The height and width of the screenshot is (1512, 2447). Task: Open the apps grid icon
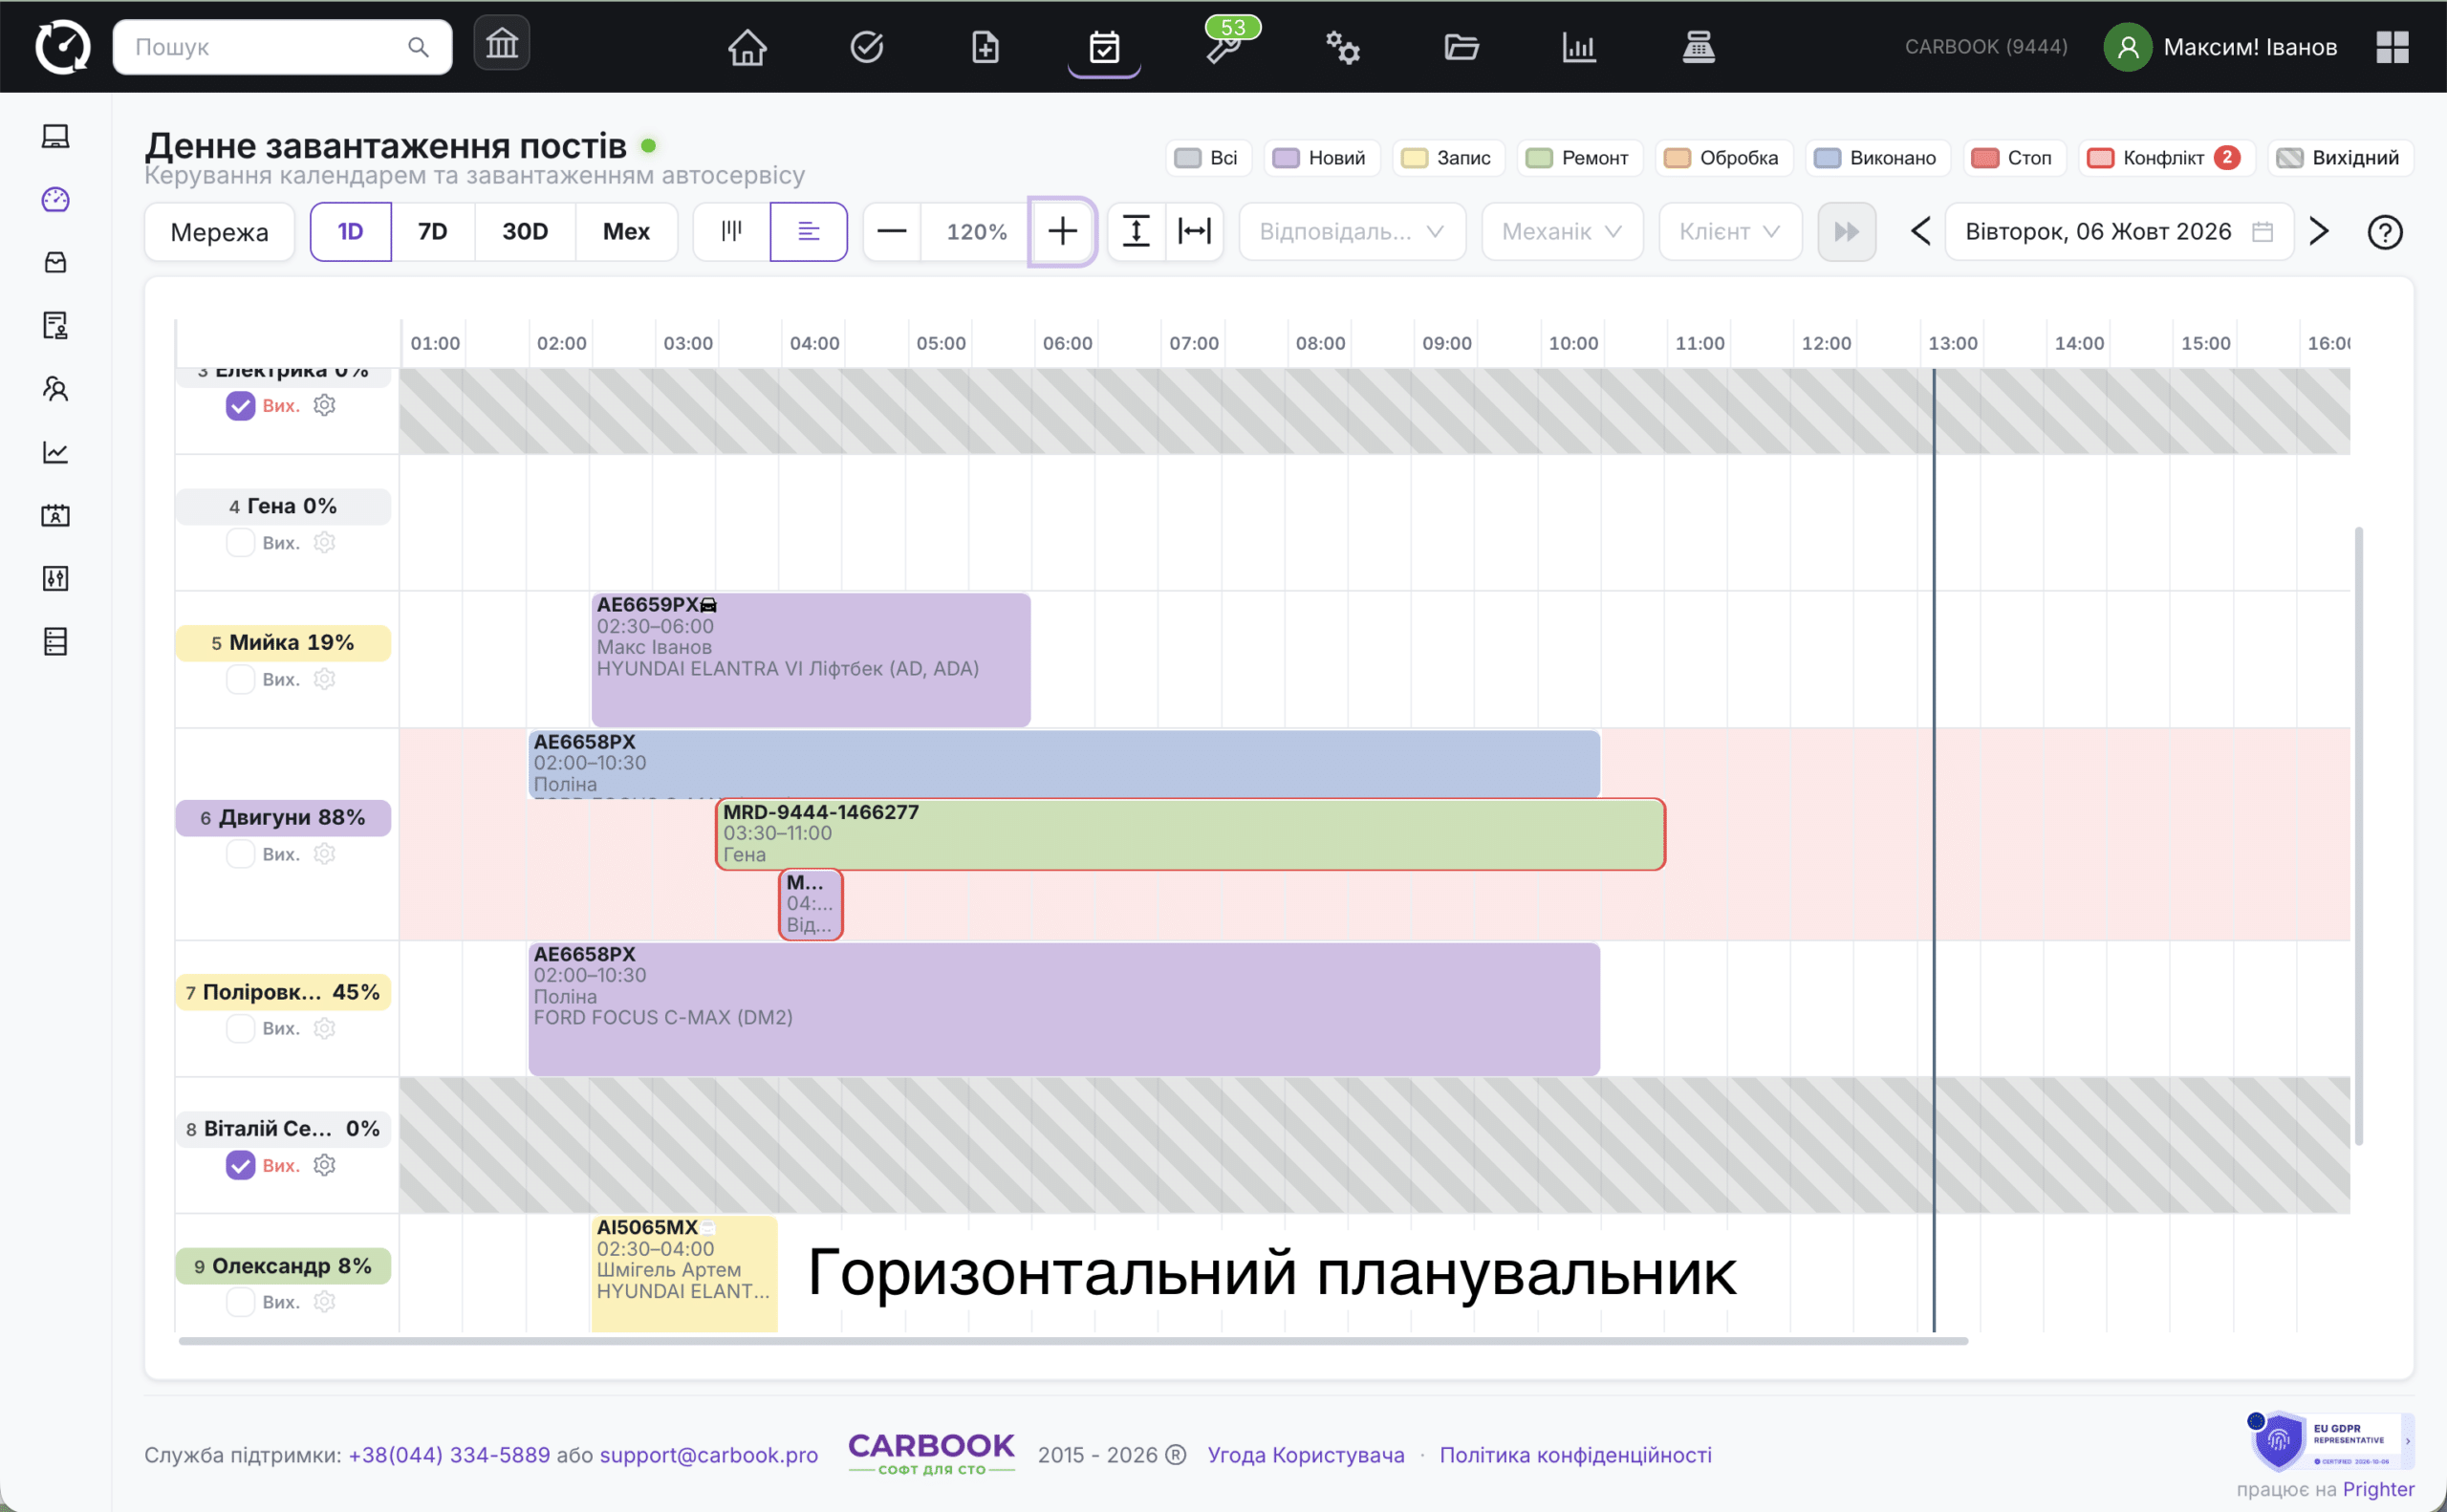click(2392, 47)
